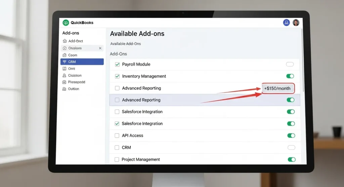344x187 pixels.
Task: Click the icon beside Piasepodd
Action: (x=64, y=82)
